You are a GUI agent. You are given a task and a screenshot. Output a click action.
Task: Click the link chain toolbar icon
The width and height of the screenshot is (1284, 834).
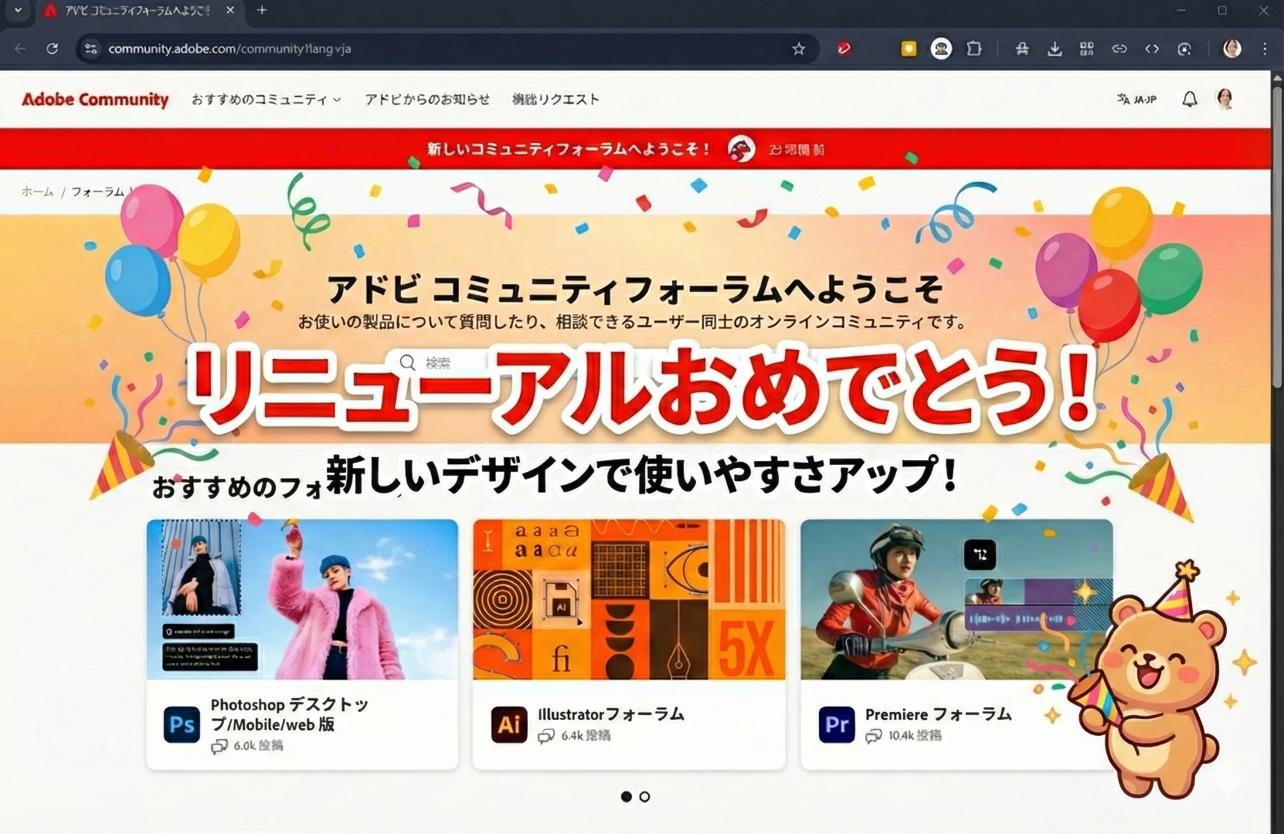pos(1119,49)
